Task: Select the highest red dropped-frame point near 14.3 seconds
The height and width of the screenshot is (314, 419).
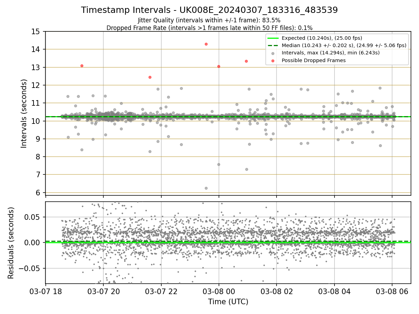Action: click(206, 44)
